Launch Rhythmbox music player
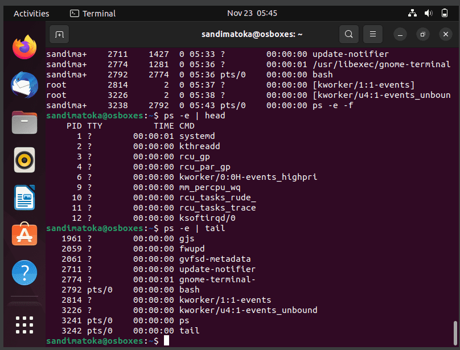 24,160
